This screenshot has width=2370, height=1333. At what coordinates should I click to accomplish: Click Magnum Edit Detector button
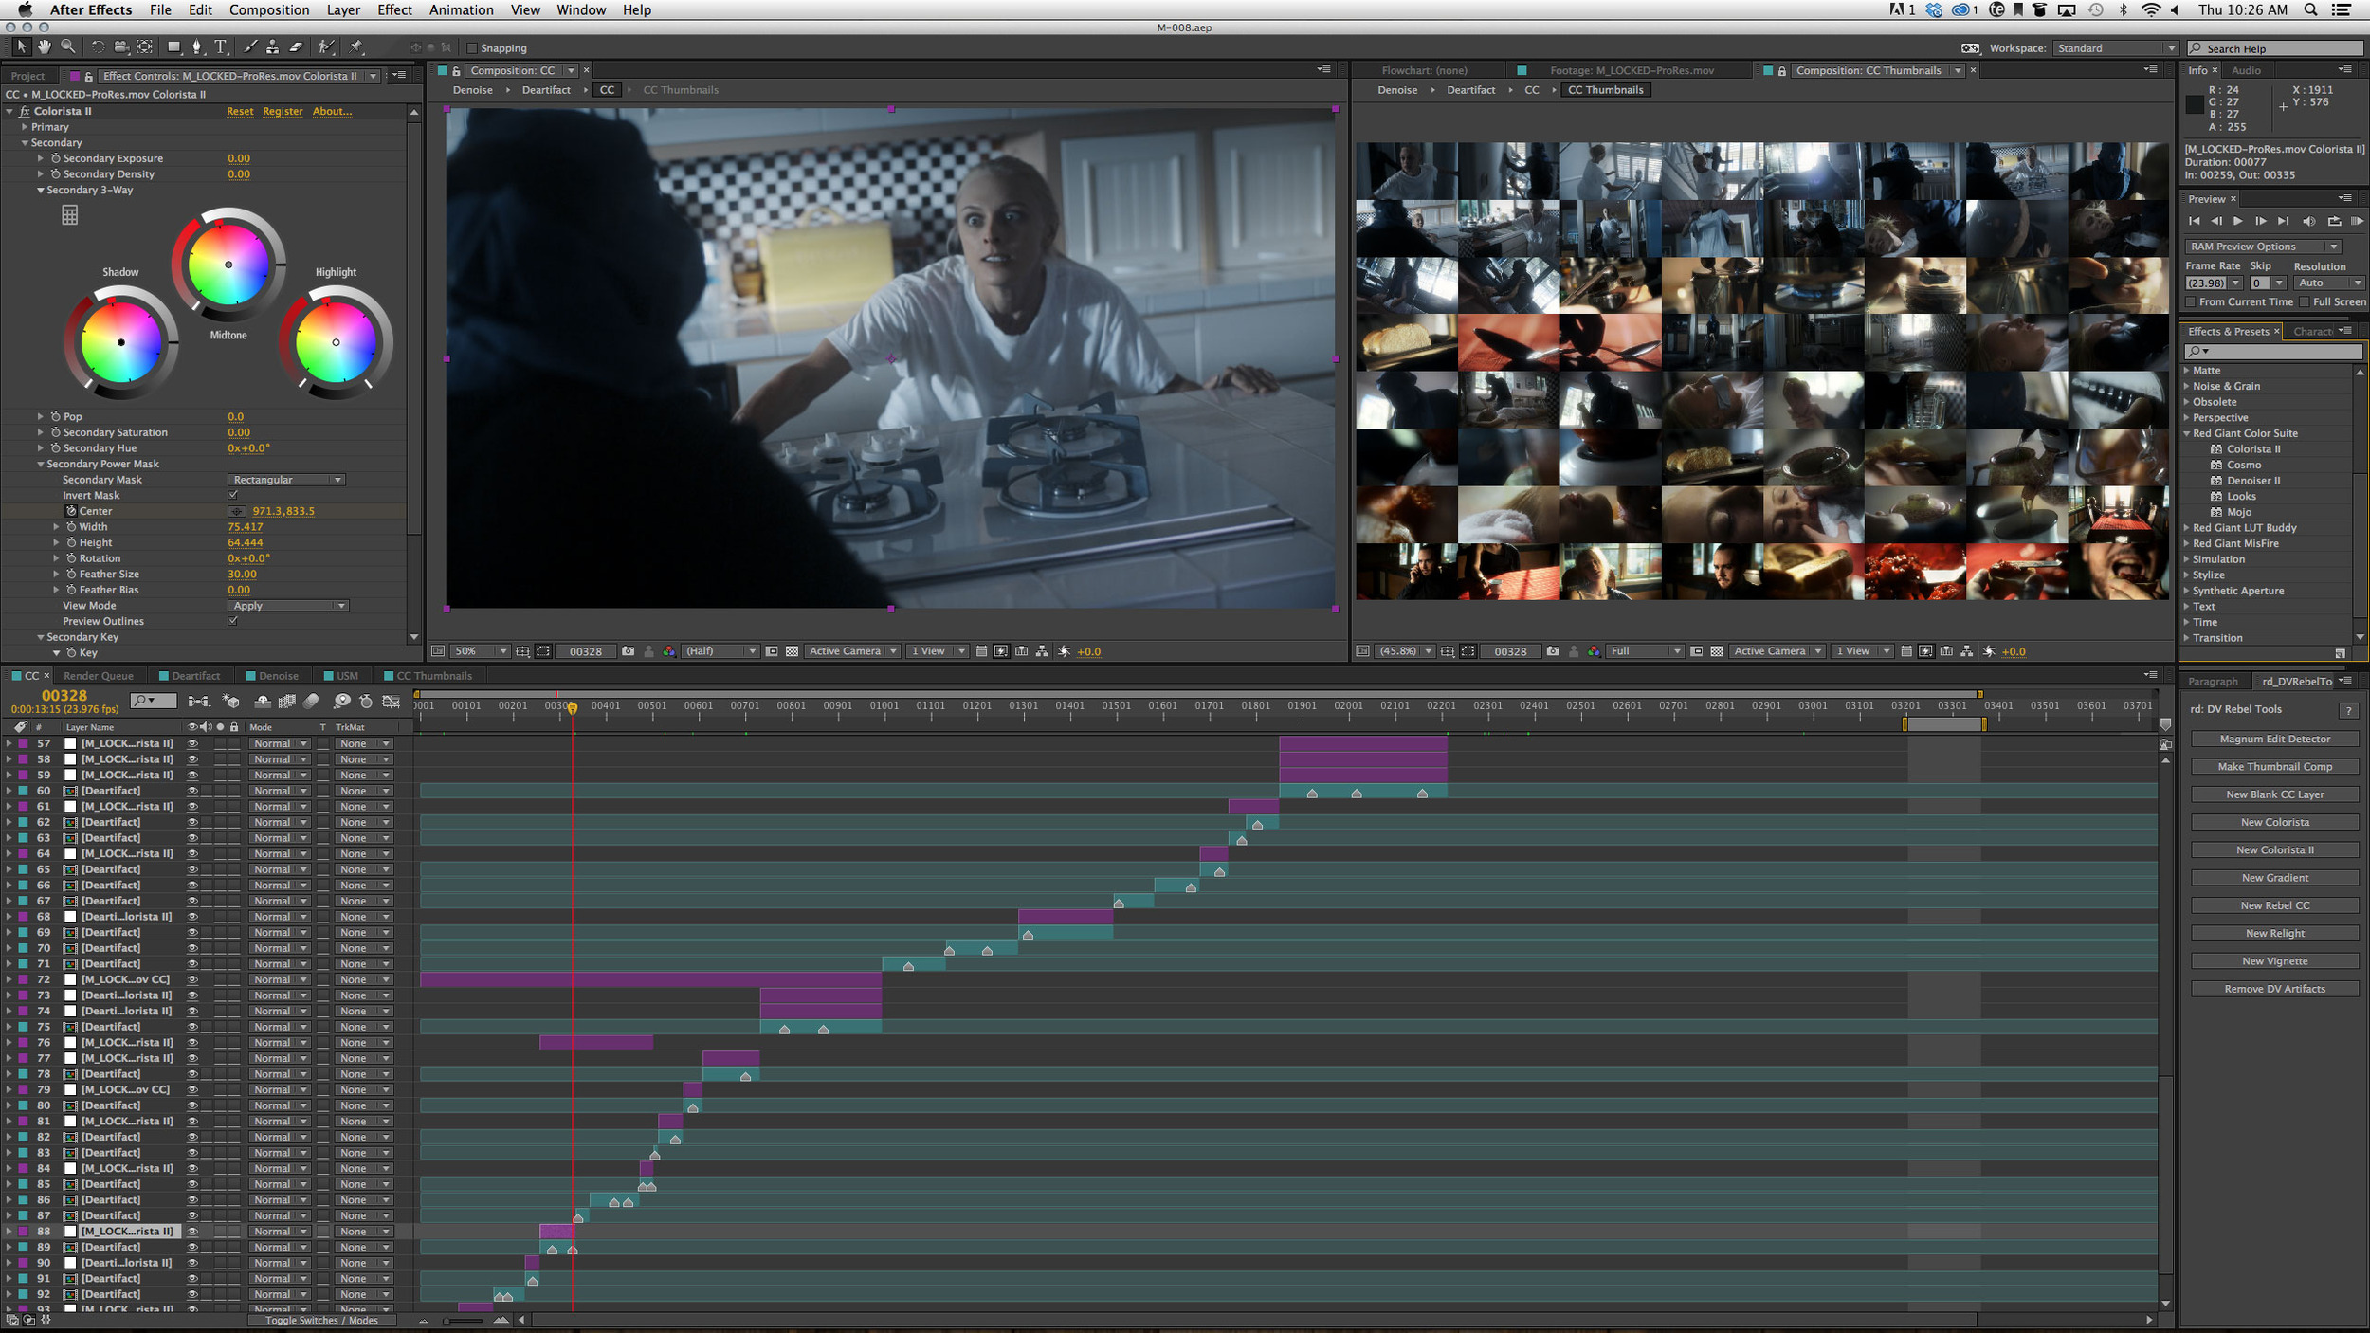tap(2274, 740)
